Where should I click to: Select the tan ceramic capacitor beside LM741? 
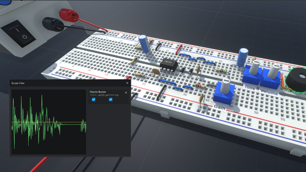(156, 71)
